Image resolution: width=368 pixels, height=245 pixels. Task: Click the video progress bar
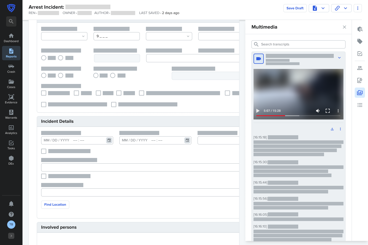tap(298, 116)
